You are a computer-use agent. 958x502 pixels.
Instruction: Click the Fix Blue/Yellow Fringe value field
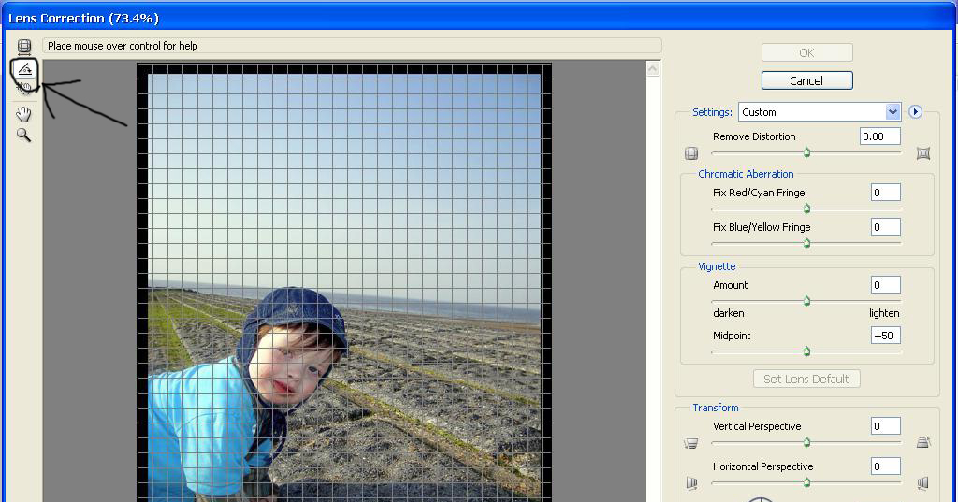pos(885,227)
